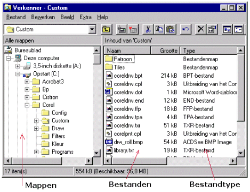Click the Patroon folder icon

click(x=109, y=59)
